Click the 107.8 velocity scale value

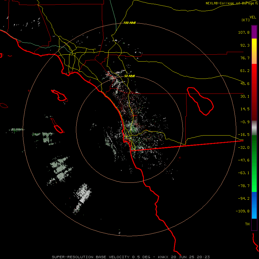point(244,32)
